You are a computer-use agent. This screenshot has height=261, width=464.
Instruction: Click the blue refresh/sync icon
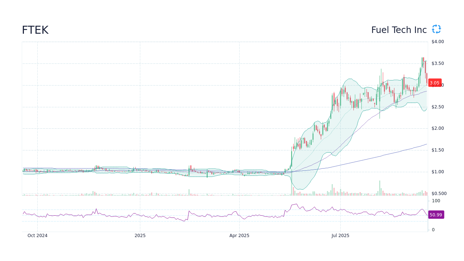click(436, 29)
